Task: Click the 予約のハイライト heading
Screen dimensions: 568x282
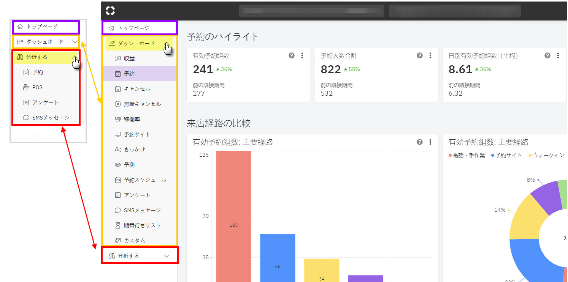Action: (223, 37)
